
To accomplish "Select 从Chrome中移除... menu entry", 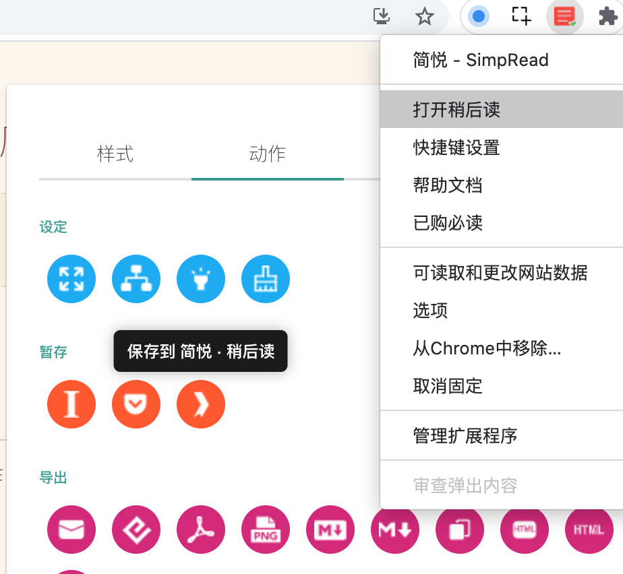I will [502, 348].
